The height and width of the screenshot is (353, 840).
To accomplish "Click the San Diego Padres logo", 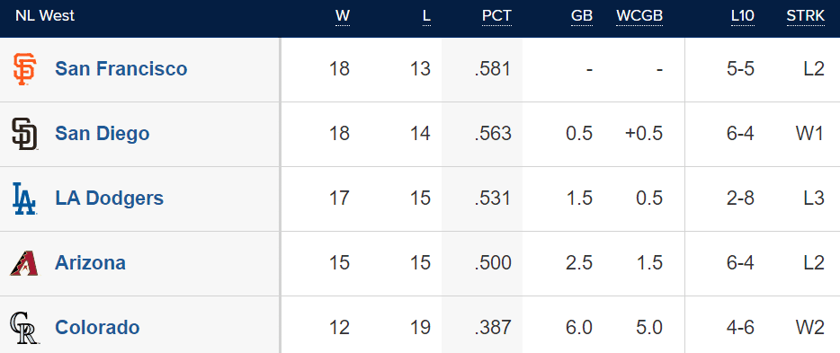I will pos(24,134).
